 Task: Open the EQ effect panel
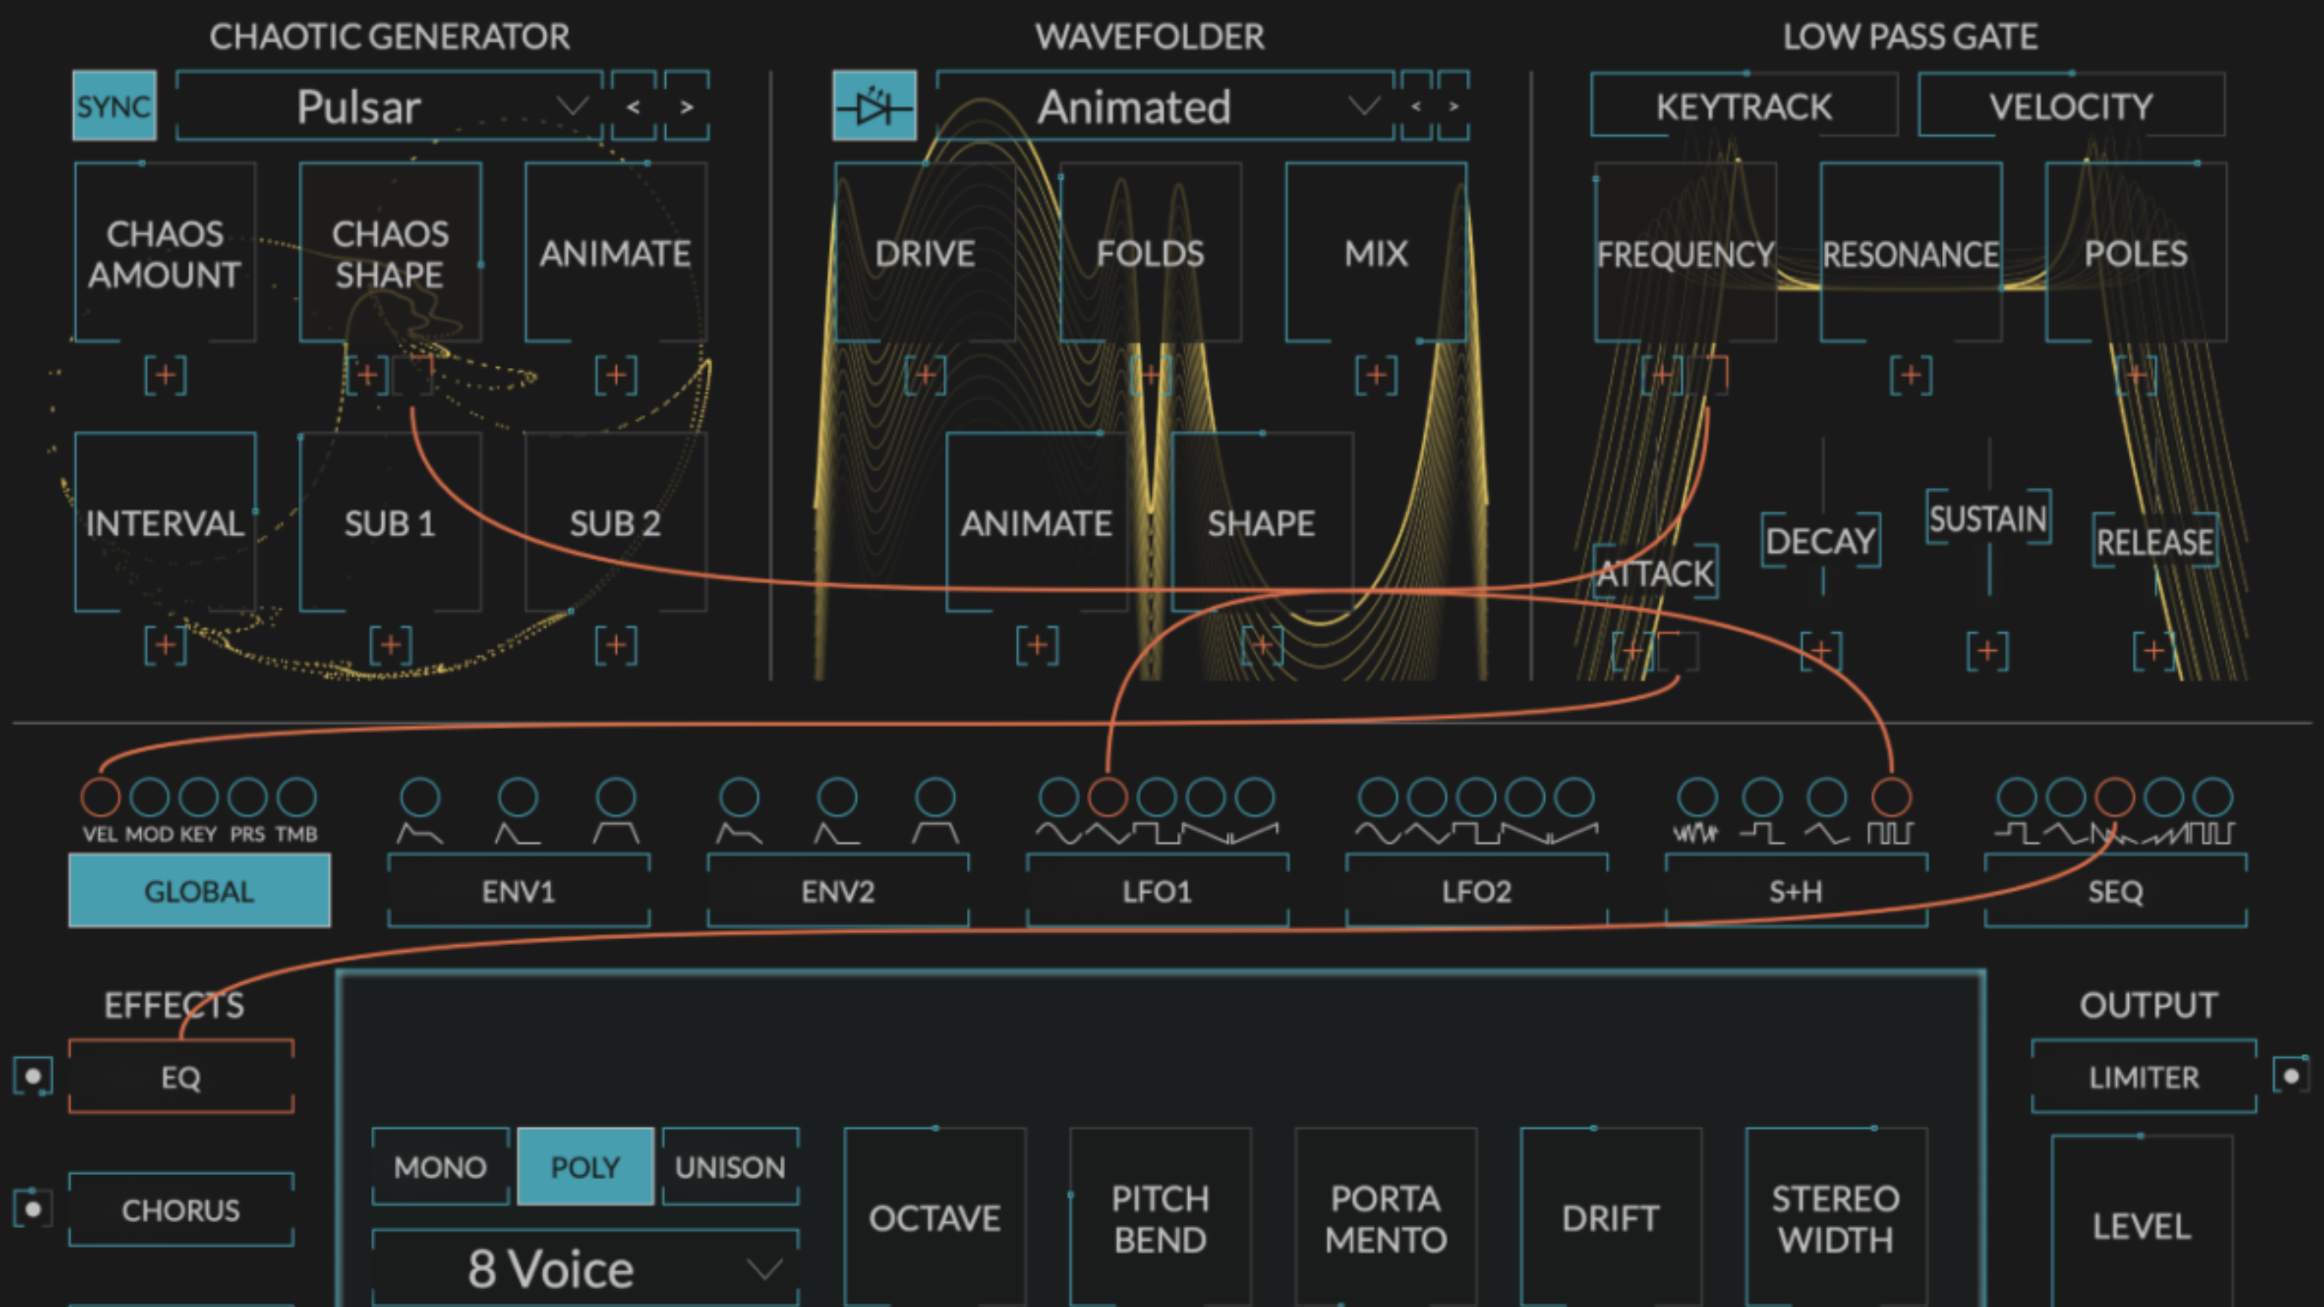pyautogui.click(x=181, y=1077)
